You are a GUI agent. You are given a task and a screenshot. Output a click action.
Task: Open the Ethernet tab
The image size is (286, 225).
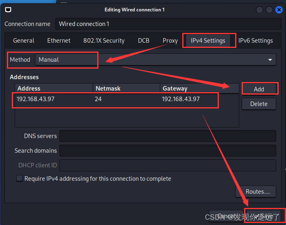tap(59, 41)
